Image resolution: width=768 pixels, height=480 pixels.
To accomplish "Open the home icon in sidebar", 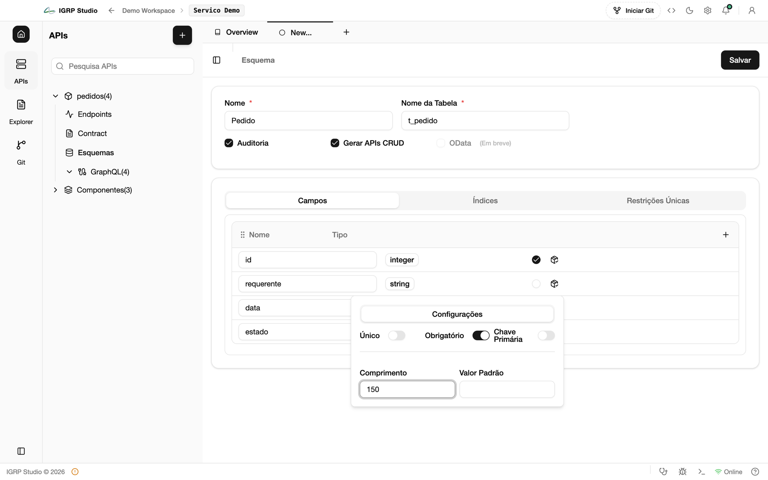I will click(x=21, y=34).
